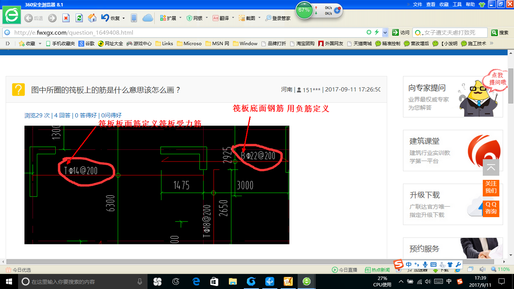Go back with the 后退 button

[x=33, y=18]
